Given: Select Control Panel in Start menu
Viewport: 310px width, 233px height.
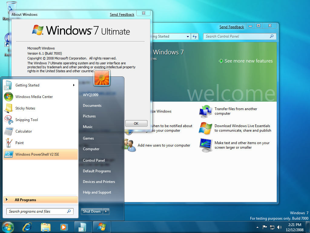Looking at the screenshot, I should 94,160.
